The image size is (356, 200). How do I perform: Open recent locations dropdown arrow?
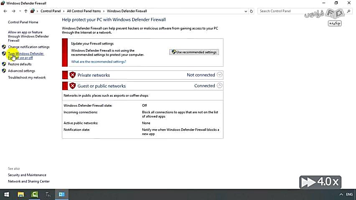coord(20,11)
